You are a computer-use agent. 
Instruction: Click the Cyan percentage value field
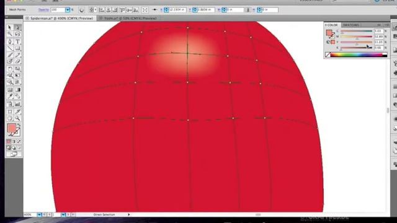379,31
